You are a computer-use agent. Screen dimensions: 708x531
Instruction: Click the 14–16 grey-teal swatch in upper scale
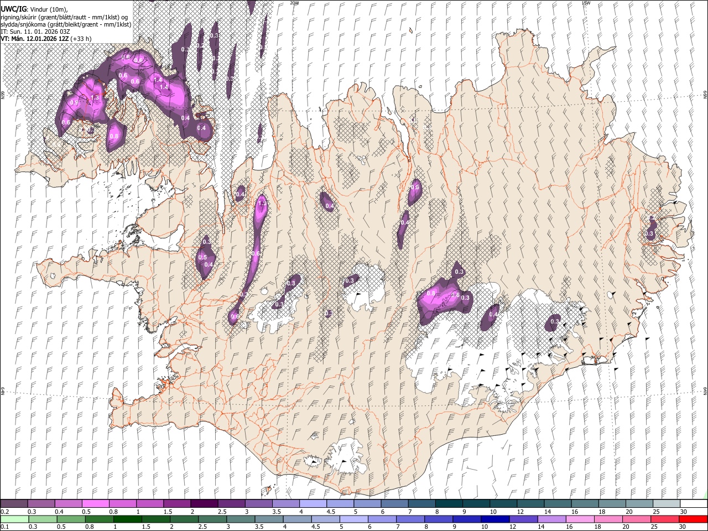click(558, 504)
